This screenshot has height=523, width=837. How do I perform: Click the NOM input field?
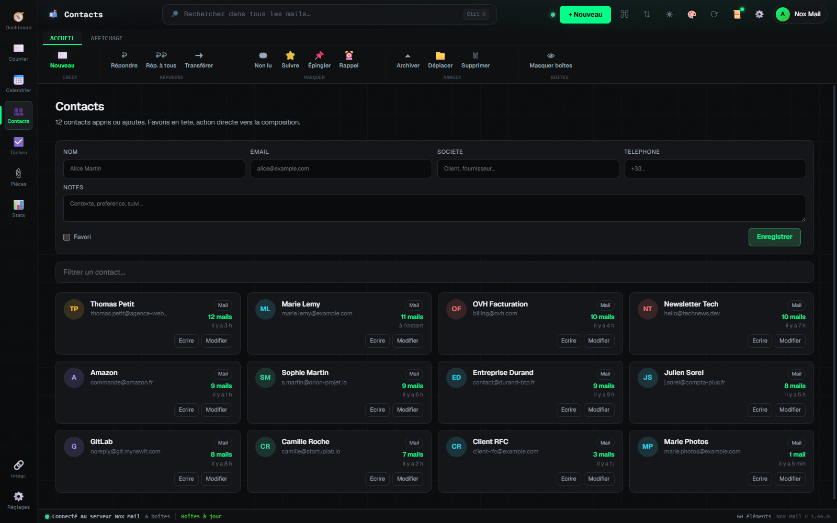[x=154, y=169]
